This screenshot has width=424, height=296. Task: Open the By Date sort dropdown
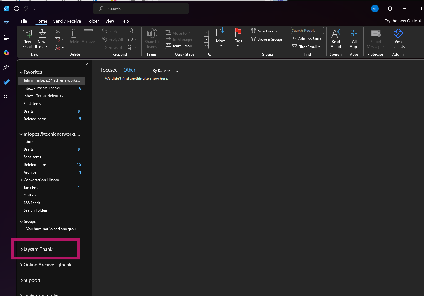pyautogui.click(x=161, y=71)
